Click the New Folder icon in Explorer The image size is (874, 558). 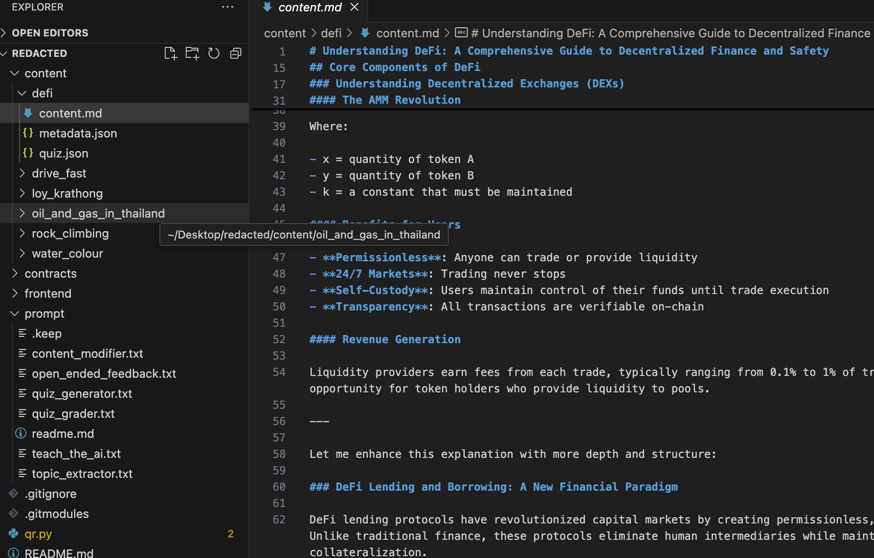pyautogui.click(x=192, y=53)
